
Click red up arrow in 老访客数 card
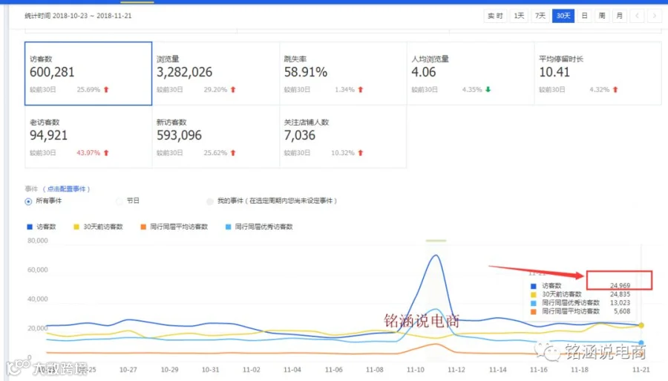106,152
